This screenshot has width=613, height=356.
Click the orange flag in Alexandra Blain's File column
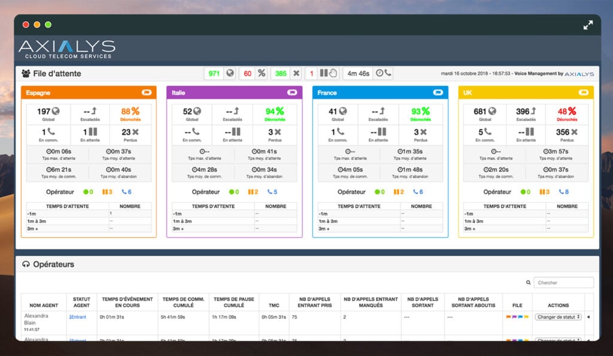click(508, 317)
